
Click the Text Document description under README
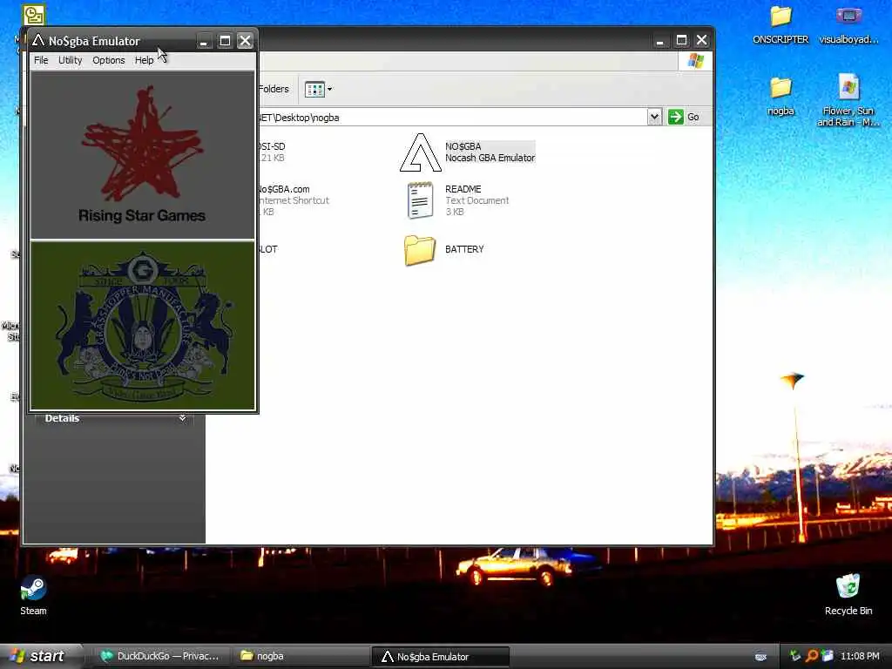476,200
